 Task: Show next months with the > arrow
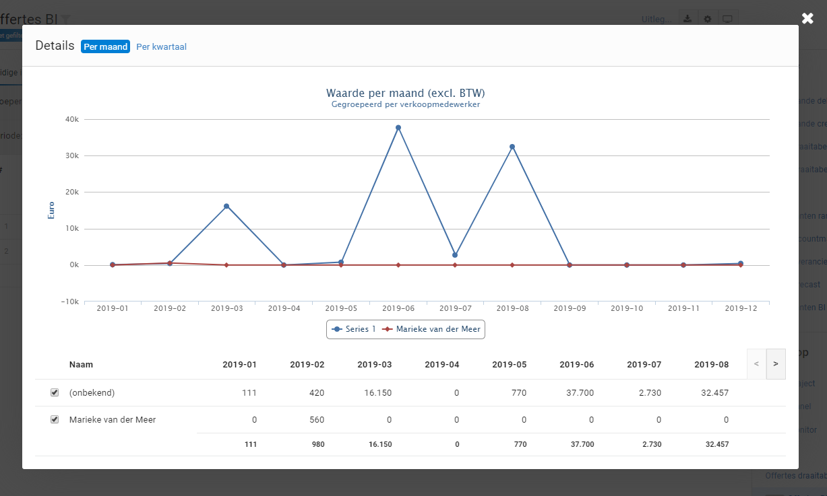click(776, 364)
